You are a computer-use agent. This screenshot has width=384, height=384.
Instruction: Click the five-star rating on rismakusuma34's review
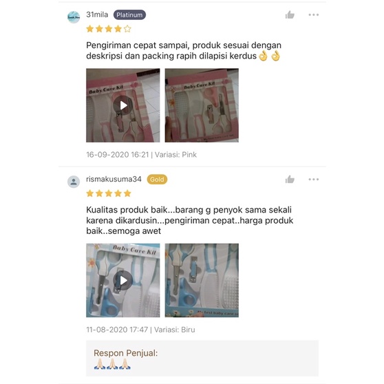(x=109, y=193)
